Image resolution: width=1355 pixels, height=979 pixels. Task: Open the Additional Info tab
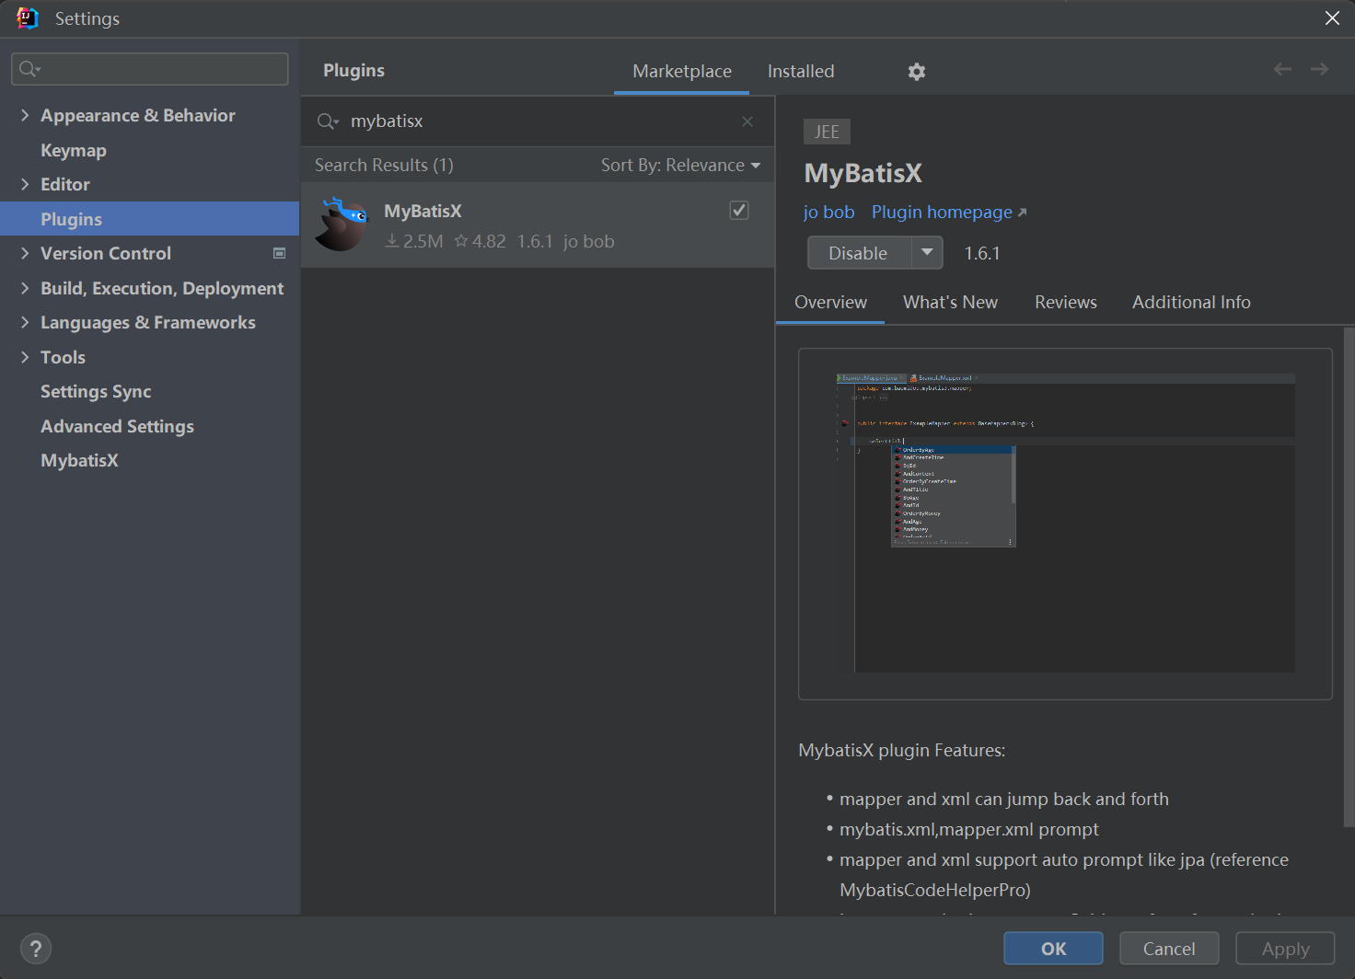[1191, 302]
